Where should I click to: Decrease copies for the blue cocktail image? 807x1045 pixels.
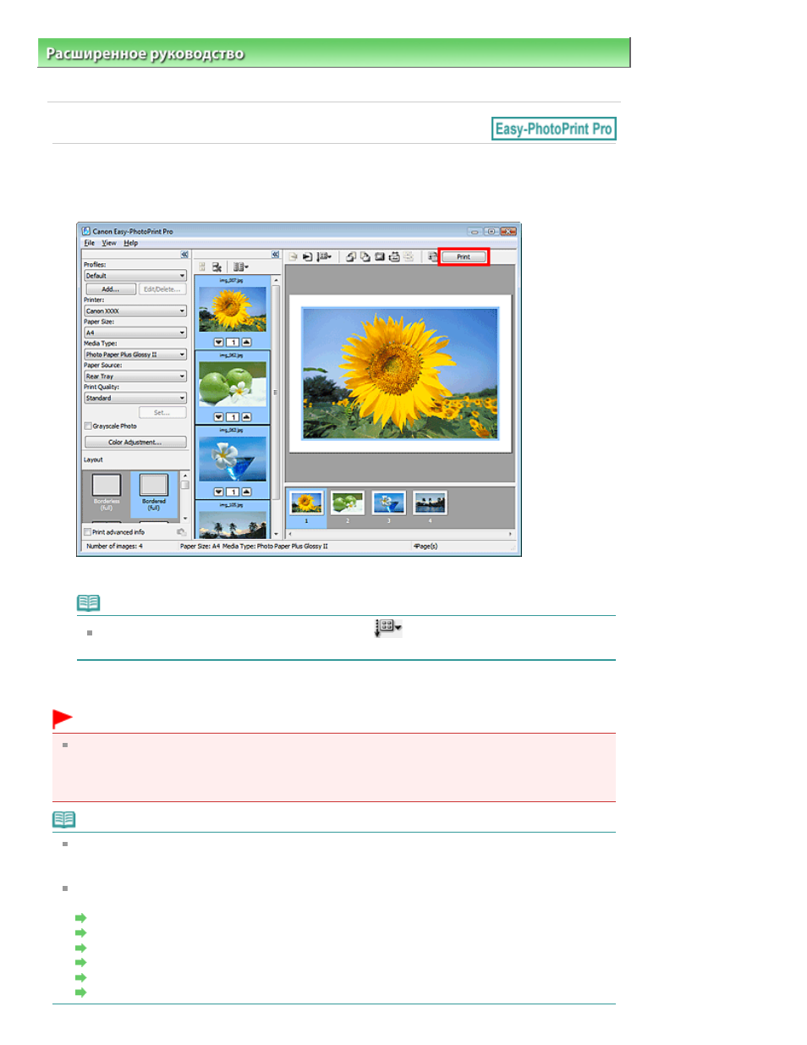[x=218, y=491]
